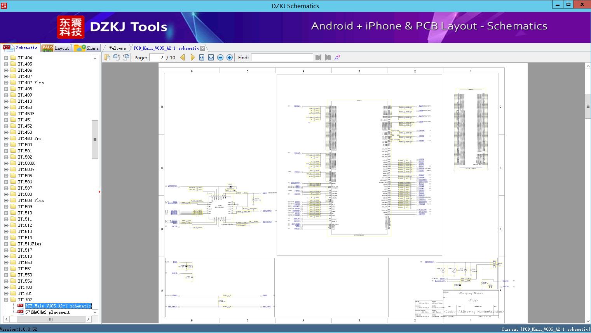Click the tree vertical scrollbar thumb
Screen dimensions: 591x333
tap(95, 140)
